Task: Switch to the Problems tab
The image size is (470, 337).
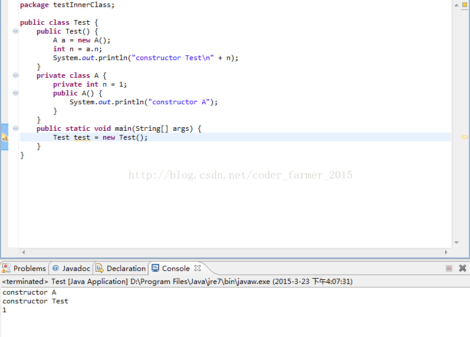Action: [24, 269]
